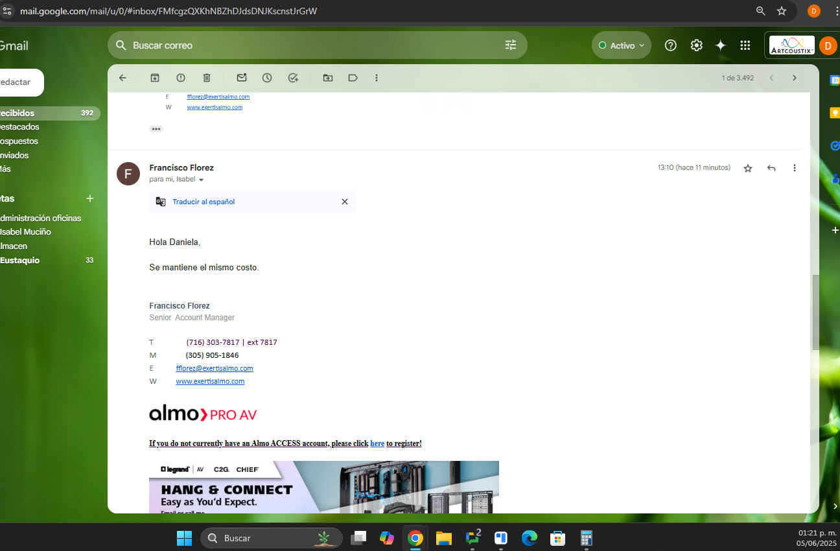Reply to Francisco Florez's message
This screenshot has height=551, width=840.
click(x=771, y=168)
